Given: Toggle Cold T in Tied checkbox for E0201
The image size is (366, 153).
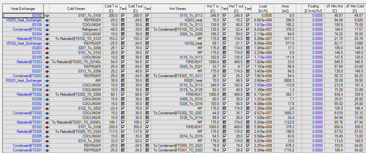Looking at the screenshot, I should coord(123,108).
